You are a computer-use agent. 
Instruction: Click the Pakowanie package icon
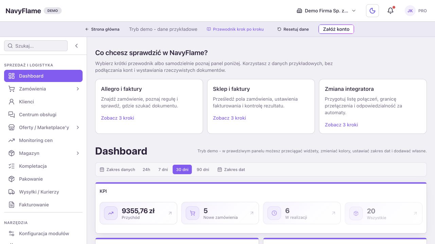pyautogui.click(x=12, y=179)
